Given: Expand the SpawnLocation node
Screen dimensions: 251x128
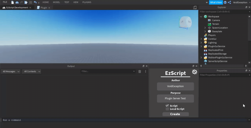Looking at the screenshot, I should click(205, 28).
